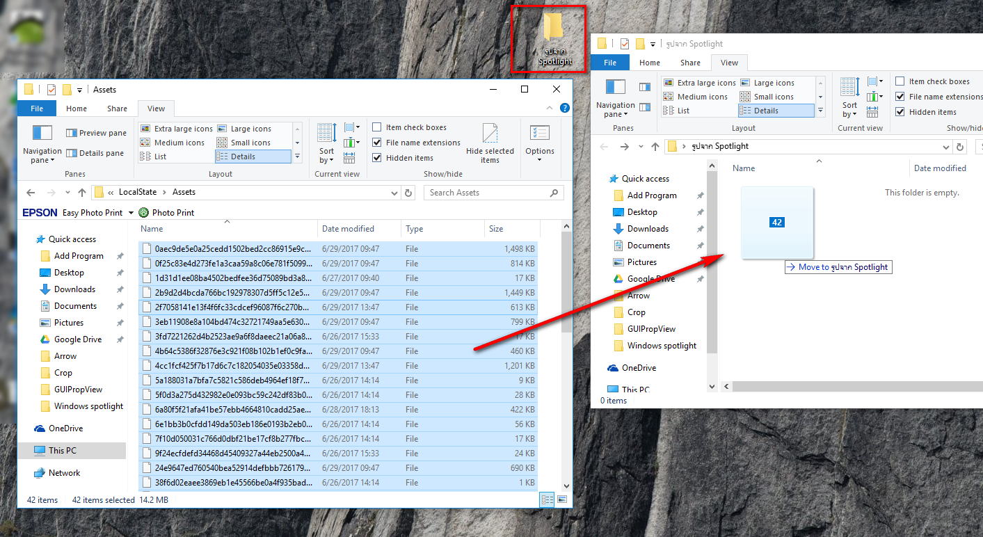Image resolution: width=983 pixels, height=537 pixels.
Task: Open the Spotlight folder icon on desktop
Action: [x=554, y=39]
